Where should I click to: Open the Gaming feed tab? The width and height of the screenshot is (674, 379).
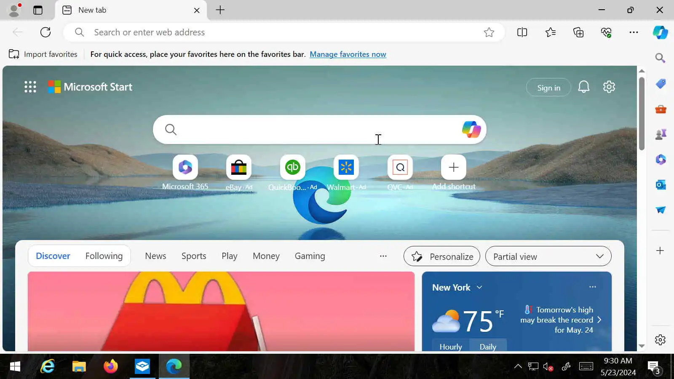tap(310, 256)
